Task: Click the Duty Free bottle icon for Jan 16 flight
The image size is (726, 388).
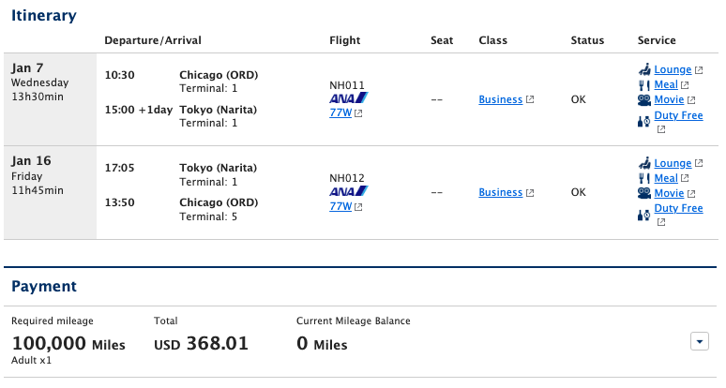Action: click(644, 213)
